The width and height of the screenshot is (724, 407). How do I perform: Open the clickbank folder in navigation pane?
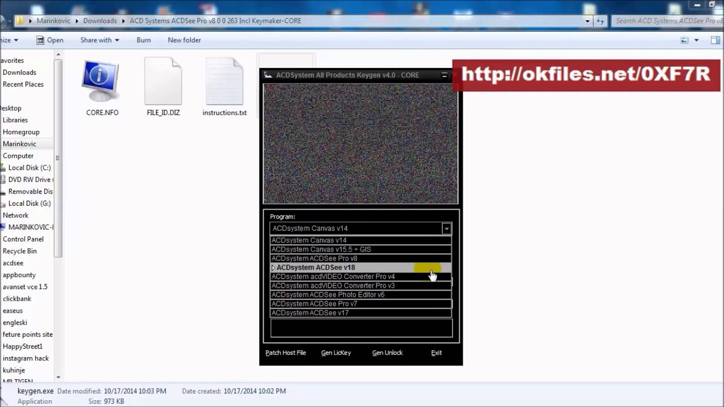tap(17, 298)
